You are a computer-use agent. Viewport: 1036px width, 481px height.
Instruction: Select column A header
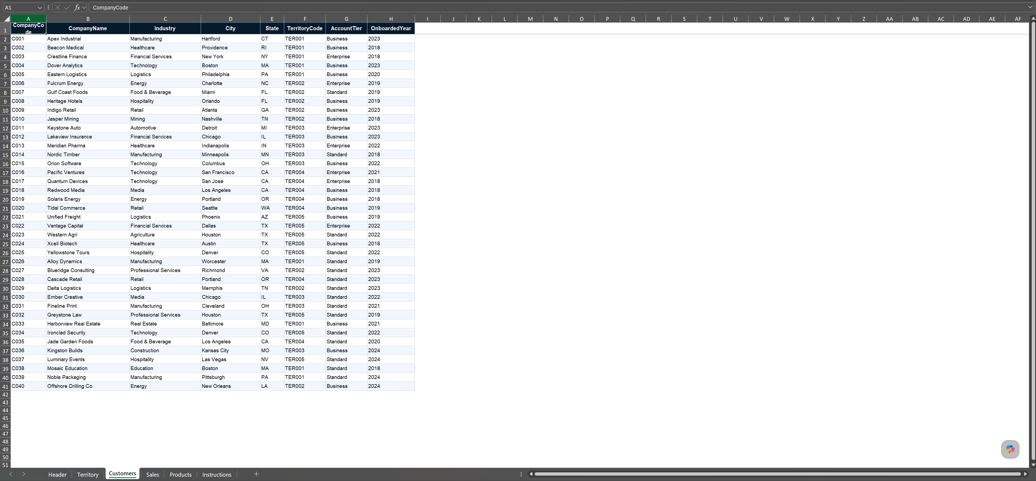[x=28, y=19]
